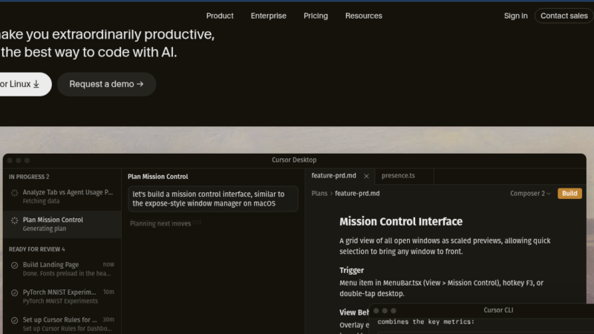Click the 'Fetching data' status text
The width and height of the screenshot is (594, 334).
tap(41, 201)
